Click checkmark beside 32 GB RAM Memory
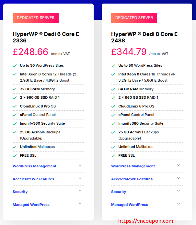This screenshot has width=196, height=225. click(x=15, y=89)
